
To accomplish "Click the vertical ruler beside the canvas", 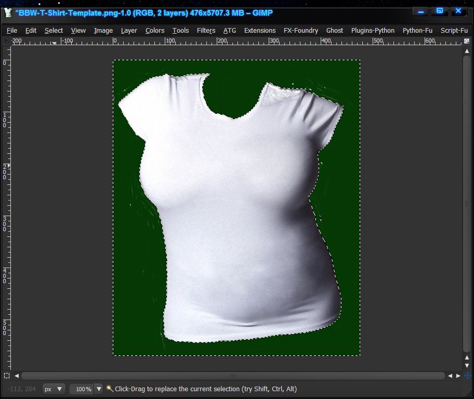I will coord(7,208).
